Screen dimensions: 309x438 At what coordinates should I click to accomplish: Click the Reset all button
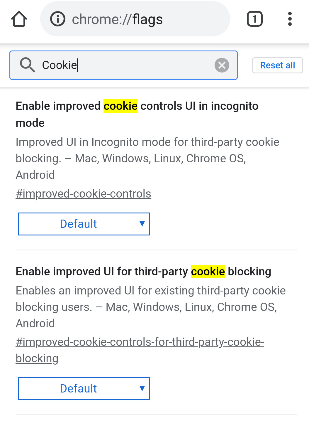point(277,65)
